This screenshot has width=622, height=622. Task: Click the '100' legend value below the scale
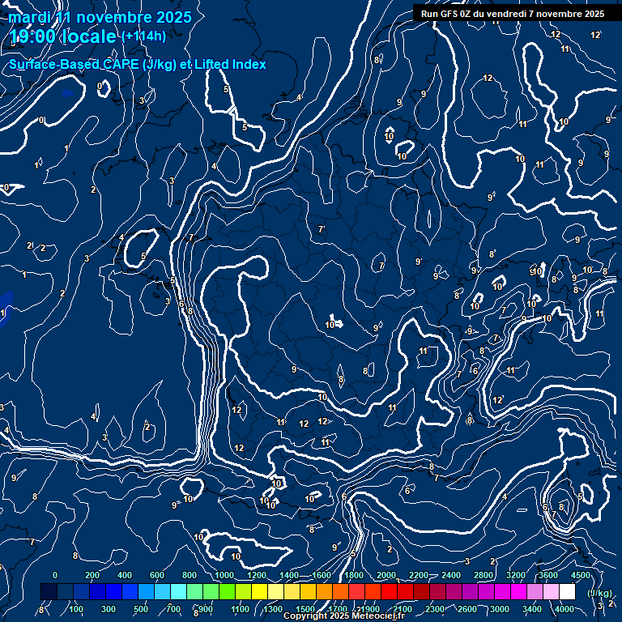(76, 609)
